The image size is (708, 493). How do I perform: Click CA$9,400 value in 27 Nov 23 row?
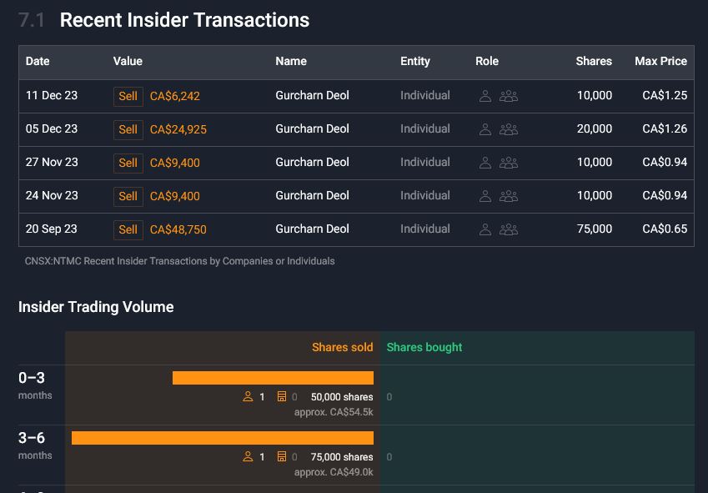(x=174, y=163)
